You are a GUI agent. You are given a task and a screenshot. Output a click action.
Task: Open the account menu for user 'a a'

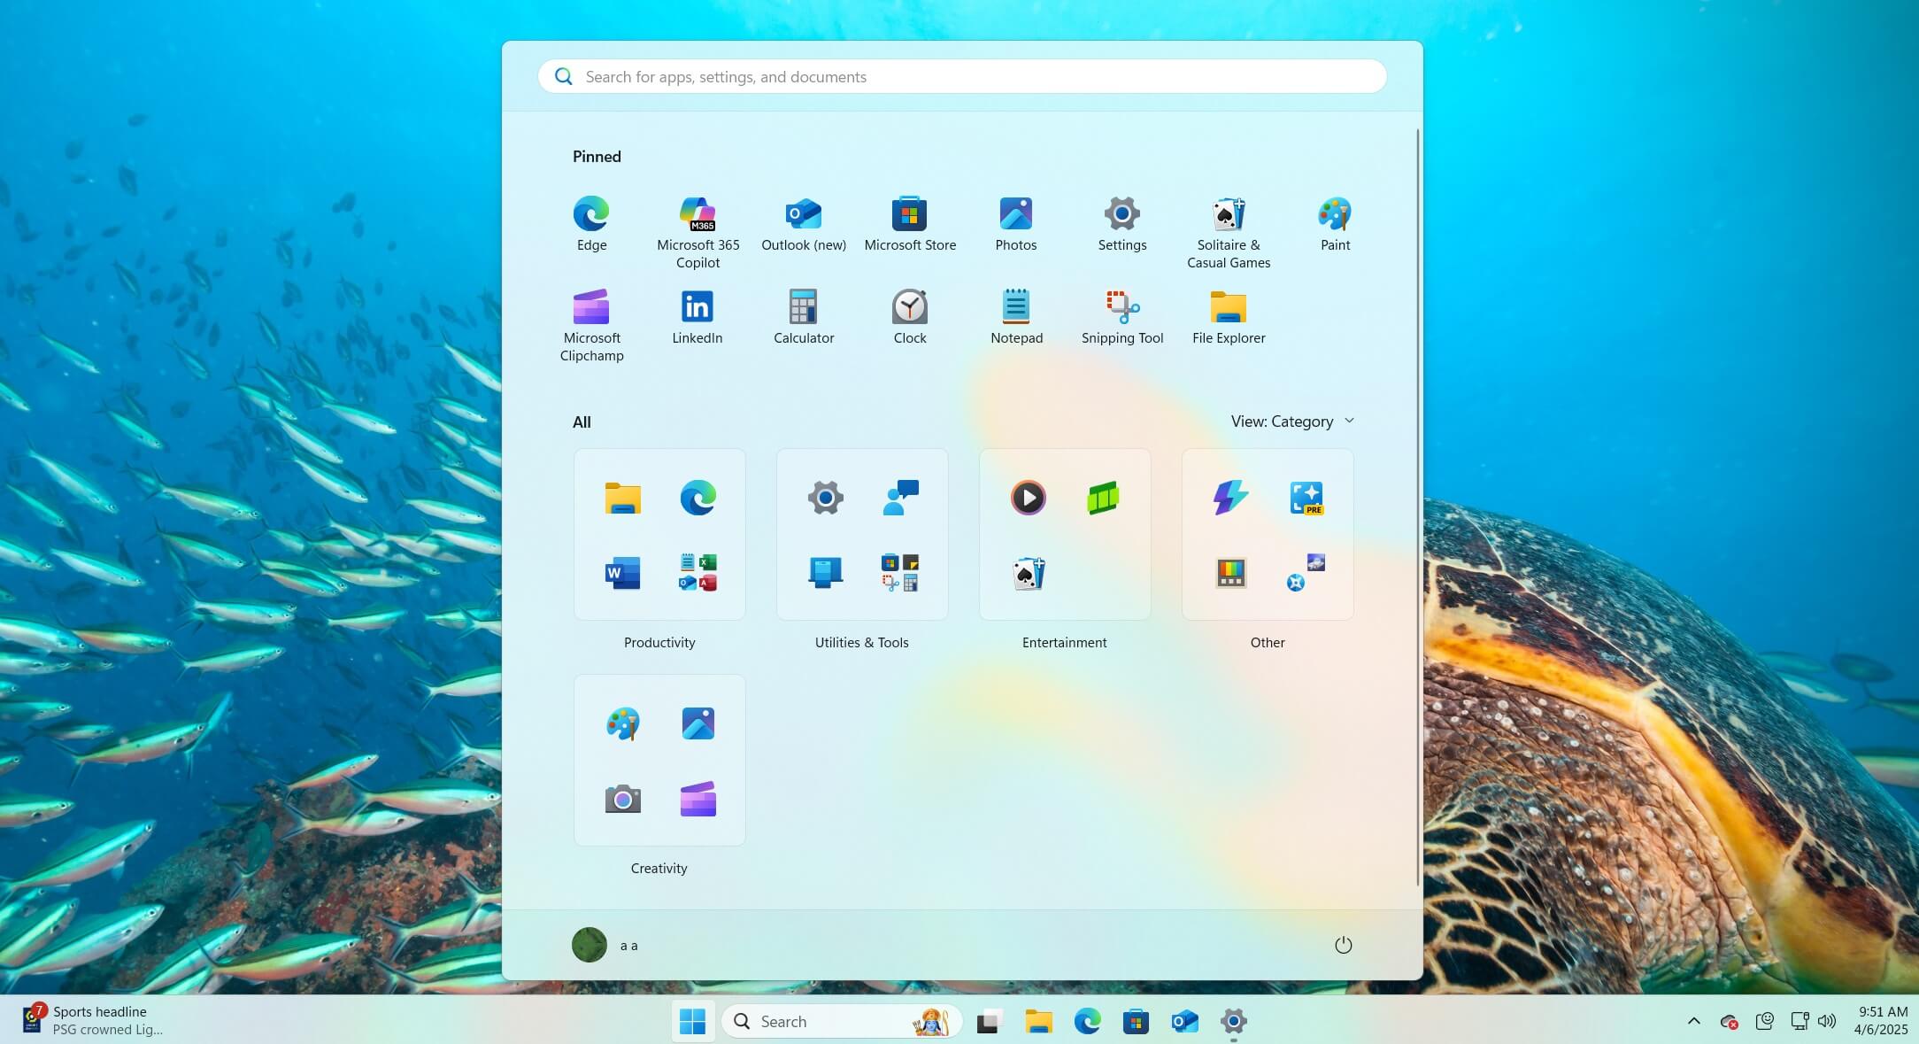click(606, 945)
